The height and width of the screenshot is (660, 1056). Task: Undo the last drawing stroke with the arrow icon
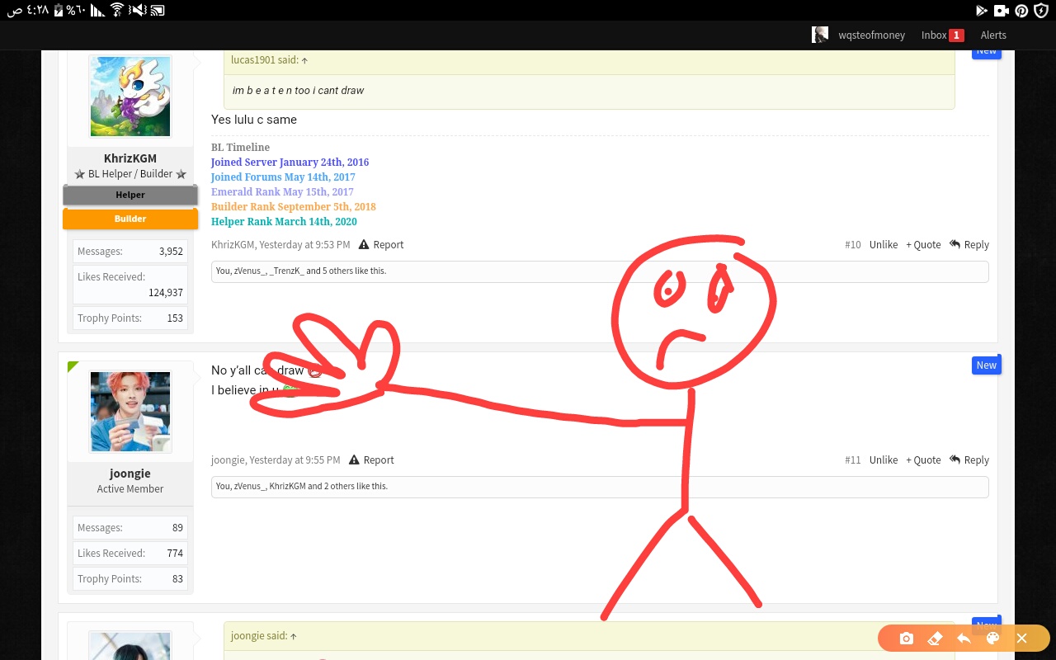[x=964, y=639]
